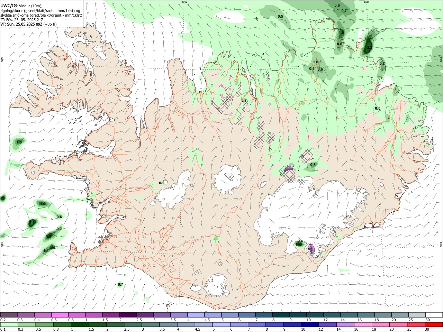Select the dark teal 8 swatch in the upper legend
Screen dimensions: 443x332
click(281, 315)
